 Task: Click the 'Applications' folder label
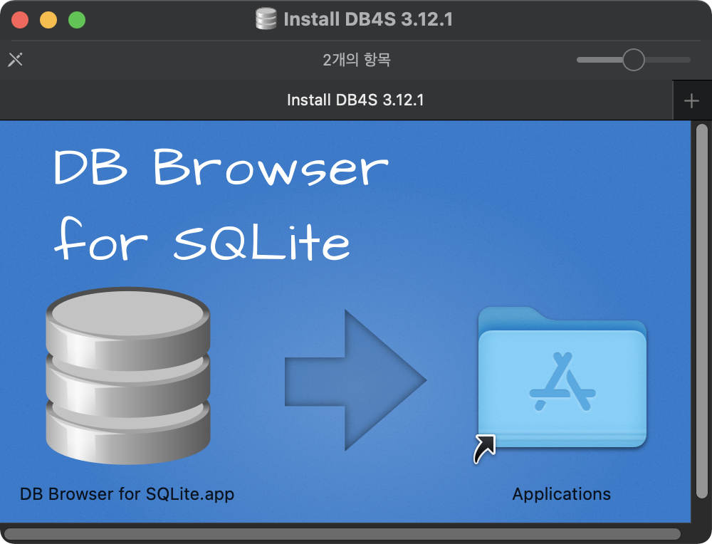click(562, 494)
